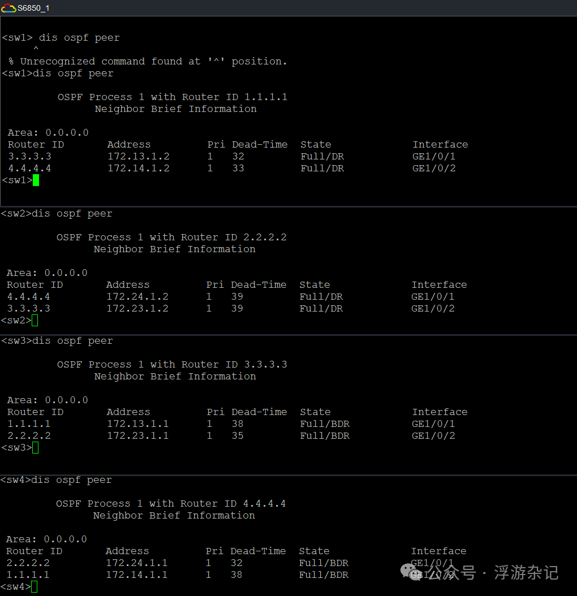Click Router ID 1.1.1.1 in sw1 OSPF header
This screenshot has height=596, width=577.
tap(265, 97)
